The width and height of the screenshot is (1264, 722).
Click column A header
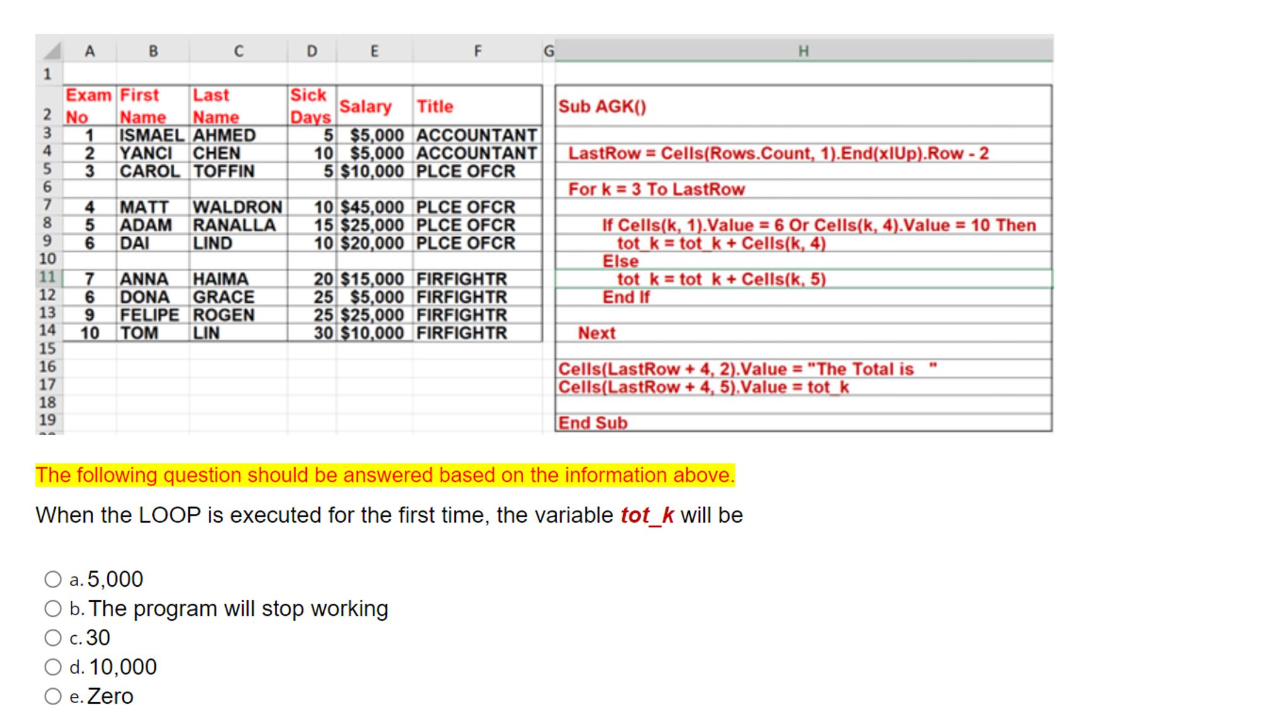pos(90,51)
